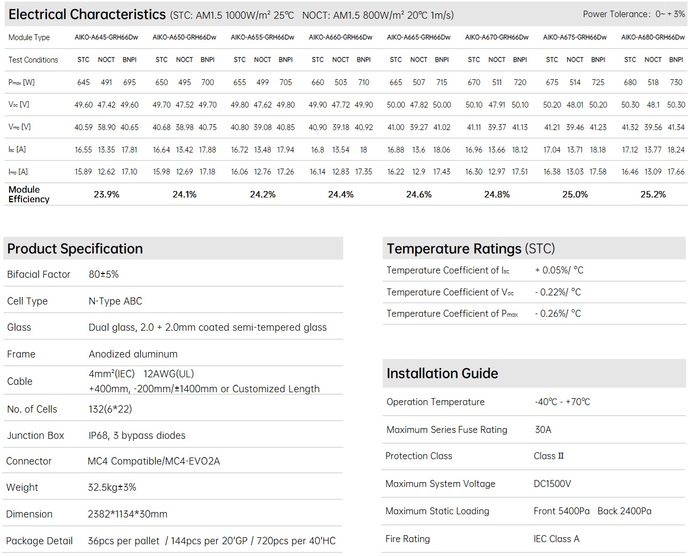Click the 'Isc [A]' row label

coord(17,150)
